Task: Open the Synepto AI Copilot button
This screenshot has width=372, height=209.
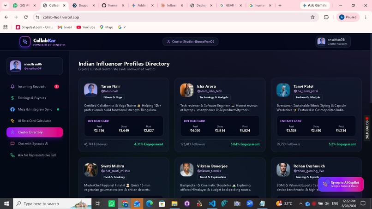Action: [x=341, y=184]
